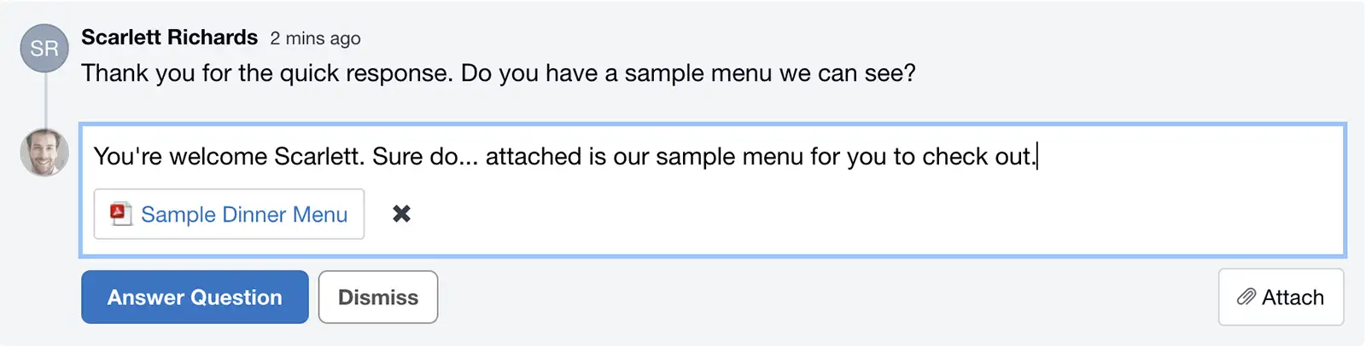Dismiss the question
The width and height of the screenshot is (1366, 346).
378,297
